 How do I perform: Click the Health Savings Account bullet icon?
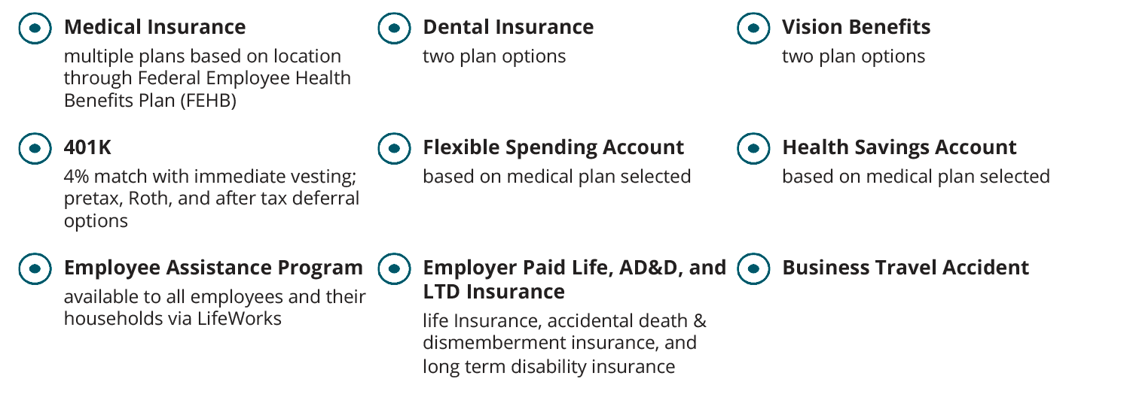pos(753,148)
